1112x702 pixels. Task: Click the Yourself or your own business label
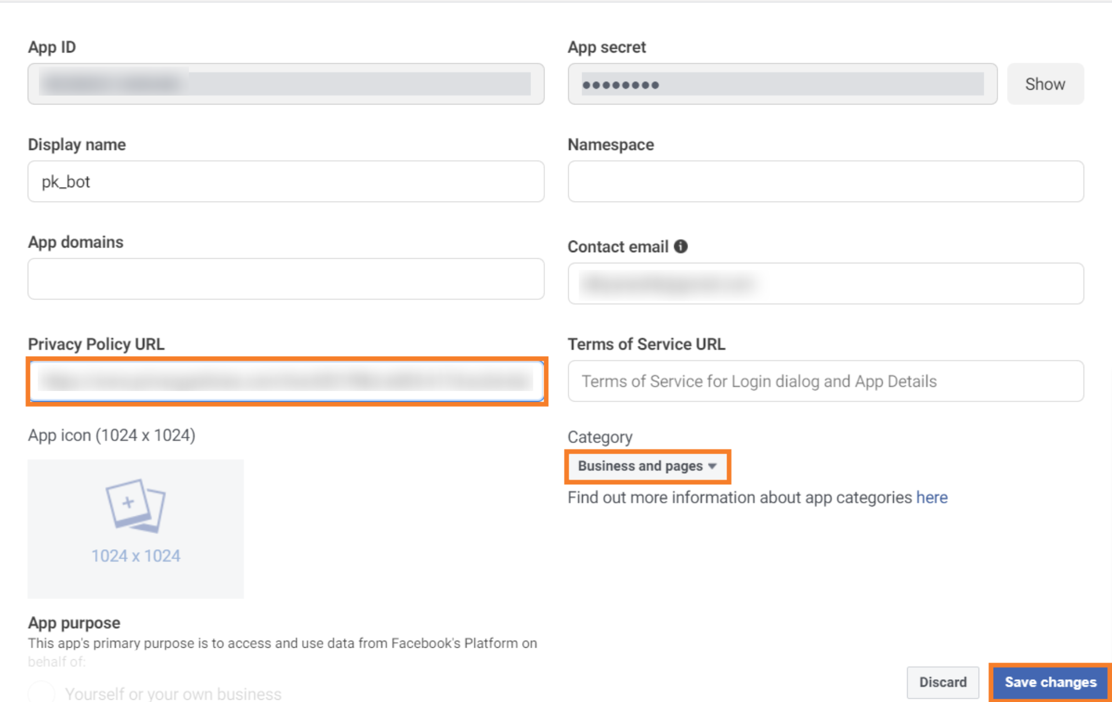click(x=173, y=694)
